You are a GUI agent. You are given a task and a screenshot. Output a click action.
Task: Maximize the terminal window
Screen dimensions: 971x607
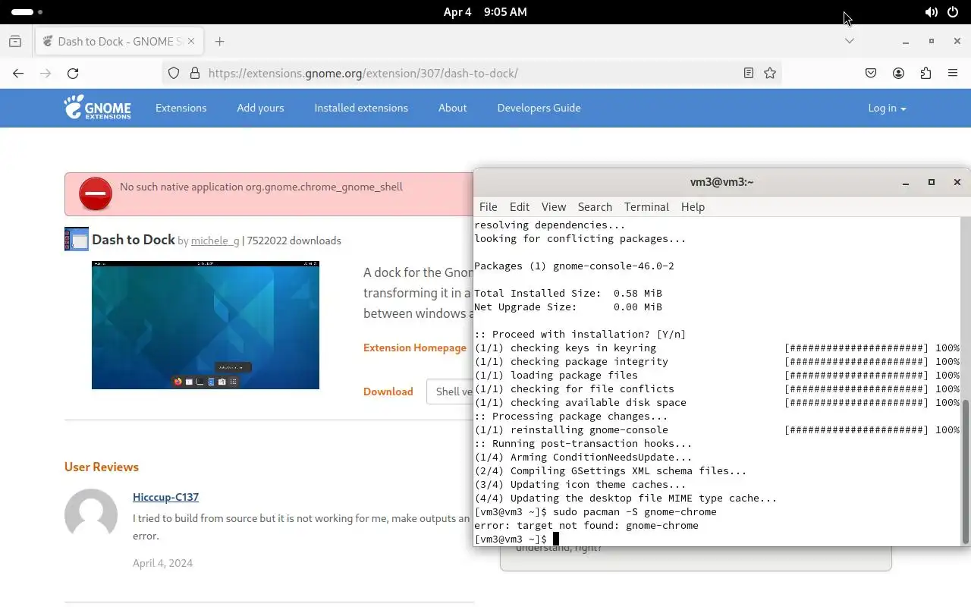click(932, 182)
